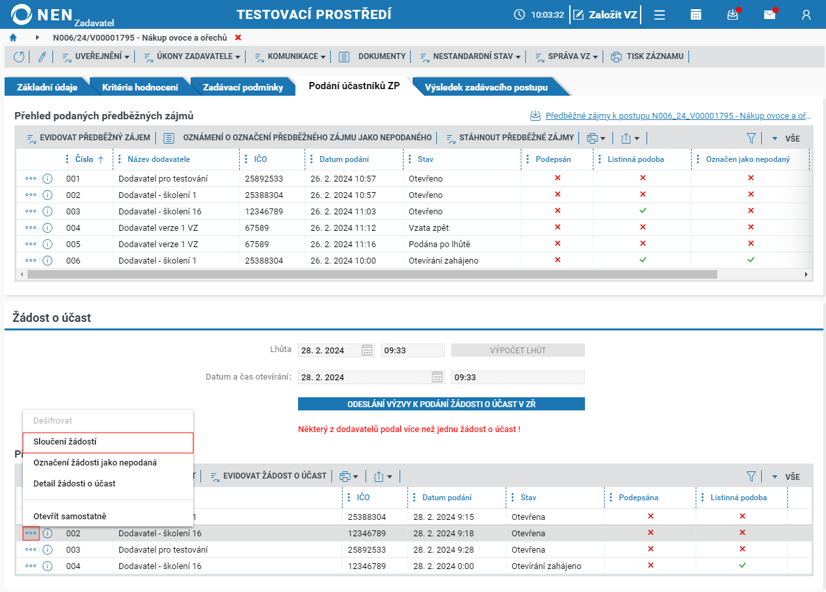Click the Lhůta time field 09:33
Screen dimensions: 826x592
click(x=413, y=350)
